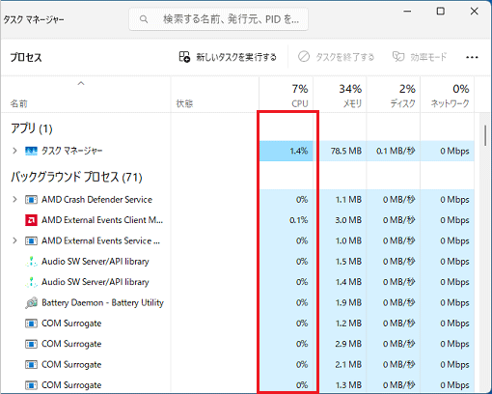Click the vertical scrollbar thumb
Screen dimensions: 492x394
point(485,135)
